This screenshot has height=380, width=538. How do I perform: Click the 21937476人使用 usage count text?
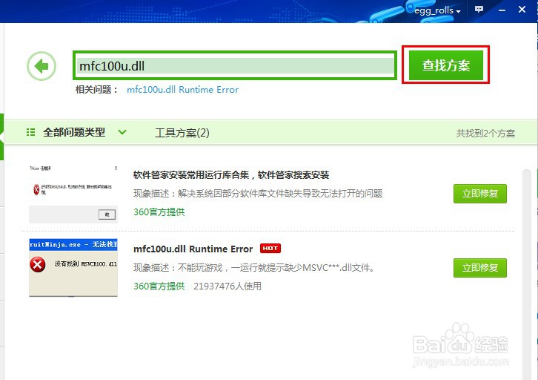point(228,286)
